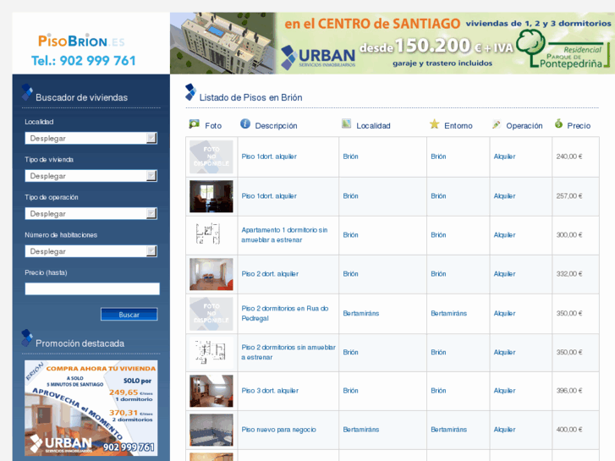
Task: Click the Operación pencil icon
Action: click(497, 124)
